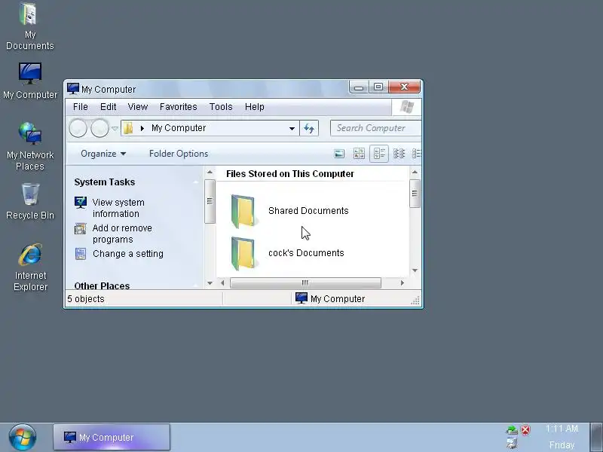Click the View system information icon
The height and width of the screenshot is (452, 603).
point(81,203)
